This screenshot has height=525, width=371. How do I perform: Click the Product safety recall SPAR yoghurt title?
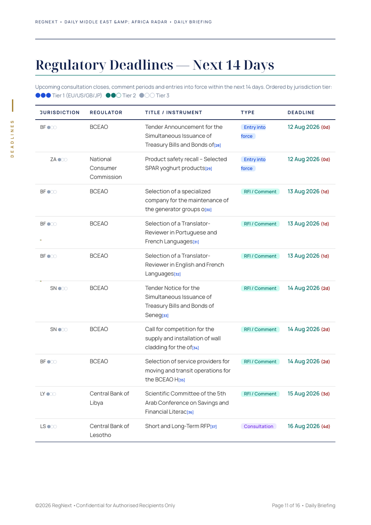186,164
